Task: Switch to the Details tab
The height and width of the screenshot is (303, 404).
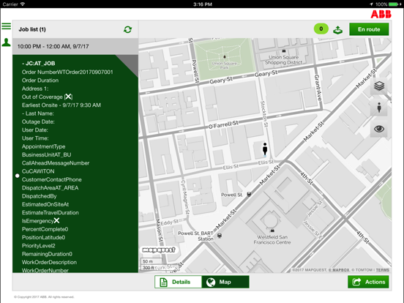Action: [x=178, y=282]
